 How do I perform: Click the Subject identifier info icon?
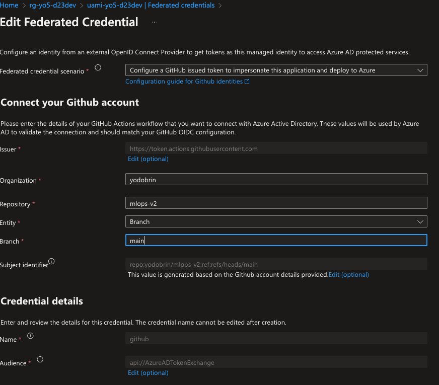click(51, 261)
